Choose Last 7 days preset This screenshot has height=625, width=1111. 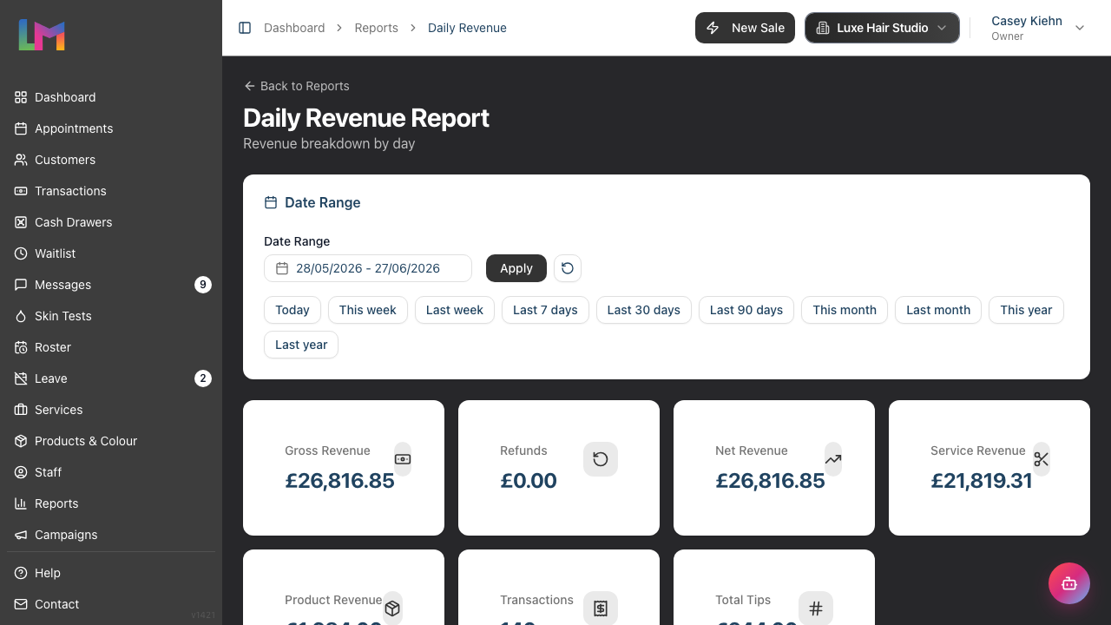tap(545, 310)
